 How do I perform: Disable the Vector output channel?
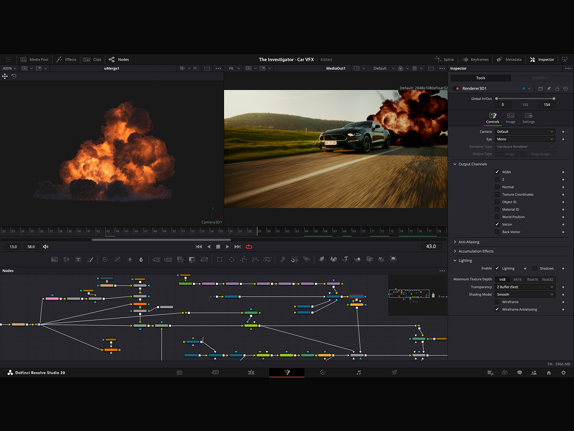(497, 224)
